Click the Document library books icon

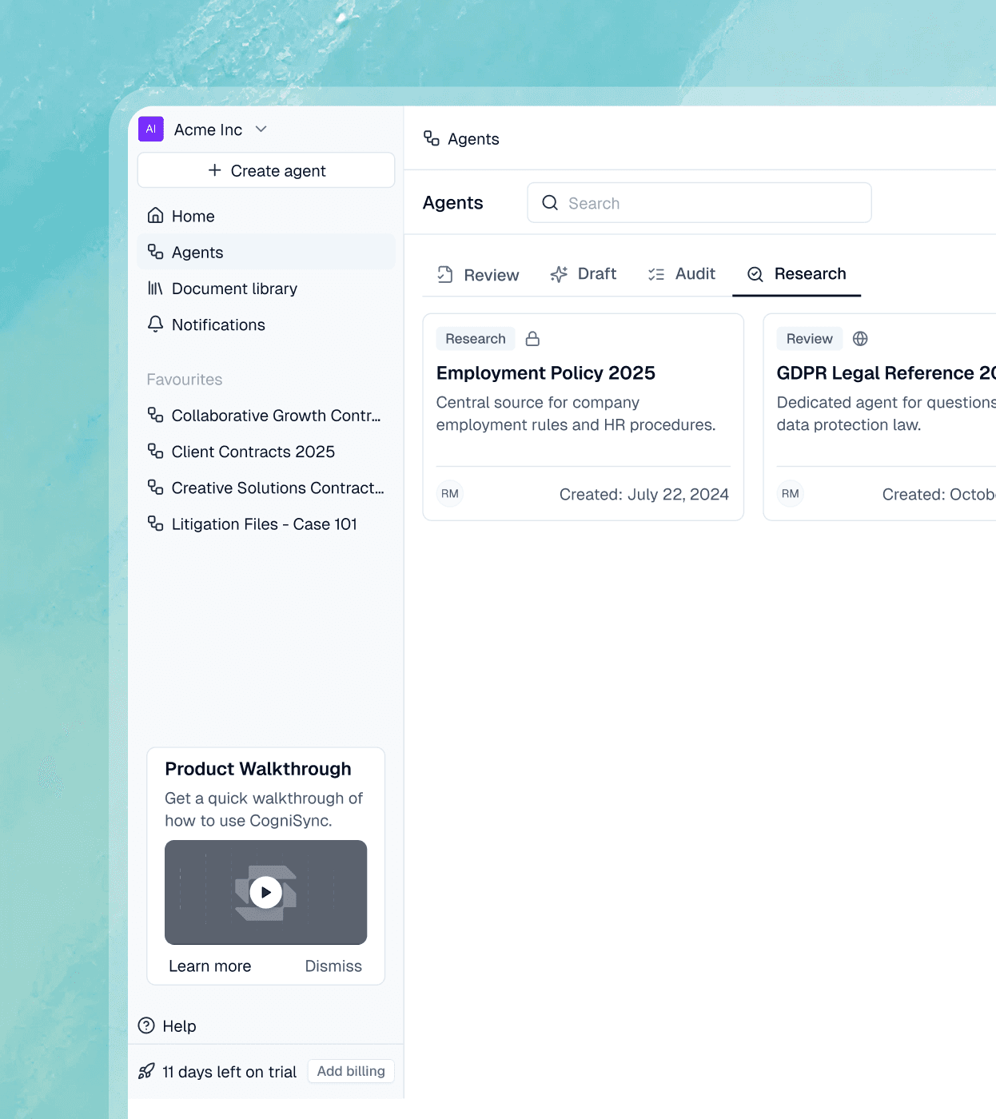tap(156, 289)
